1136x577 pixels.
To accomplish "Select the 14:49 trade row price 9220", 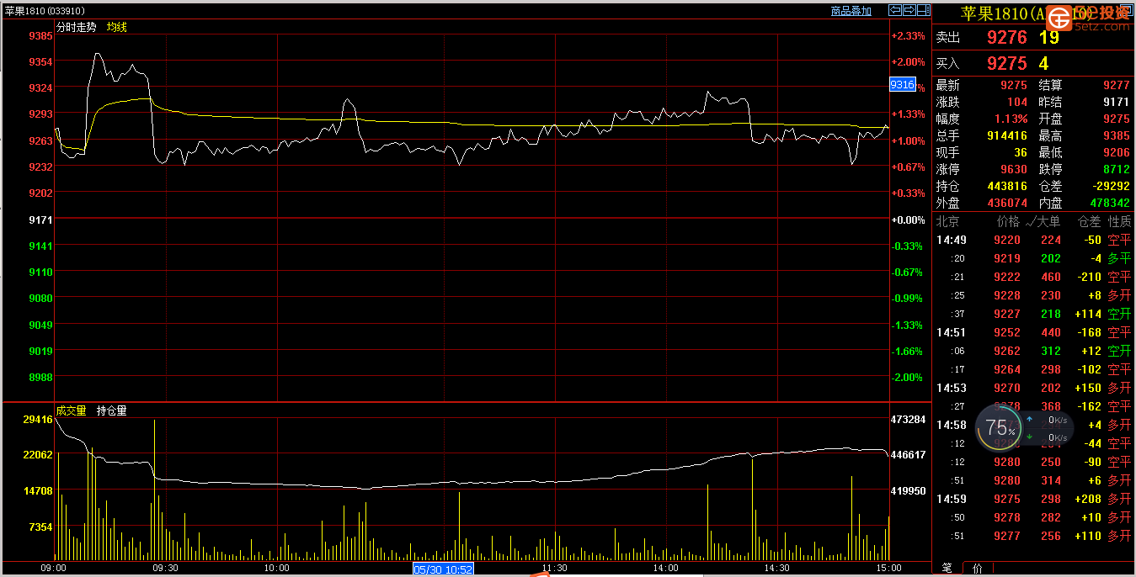I will (x=1007, y=240).
